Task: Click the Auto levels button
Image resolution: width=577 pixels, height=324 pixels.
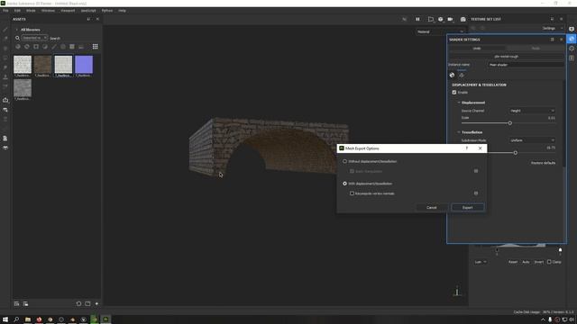Action: pos(526,262)
